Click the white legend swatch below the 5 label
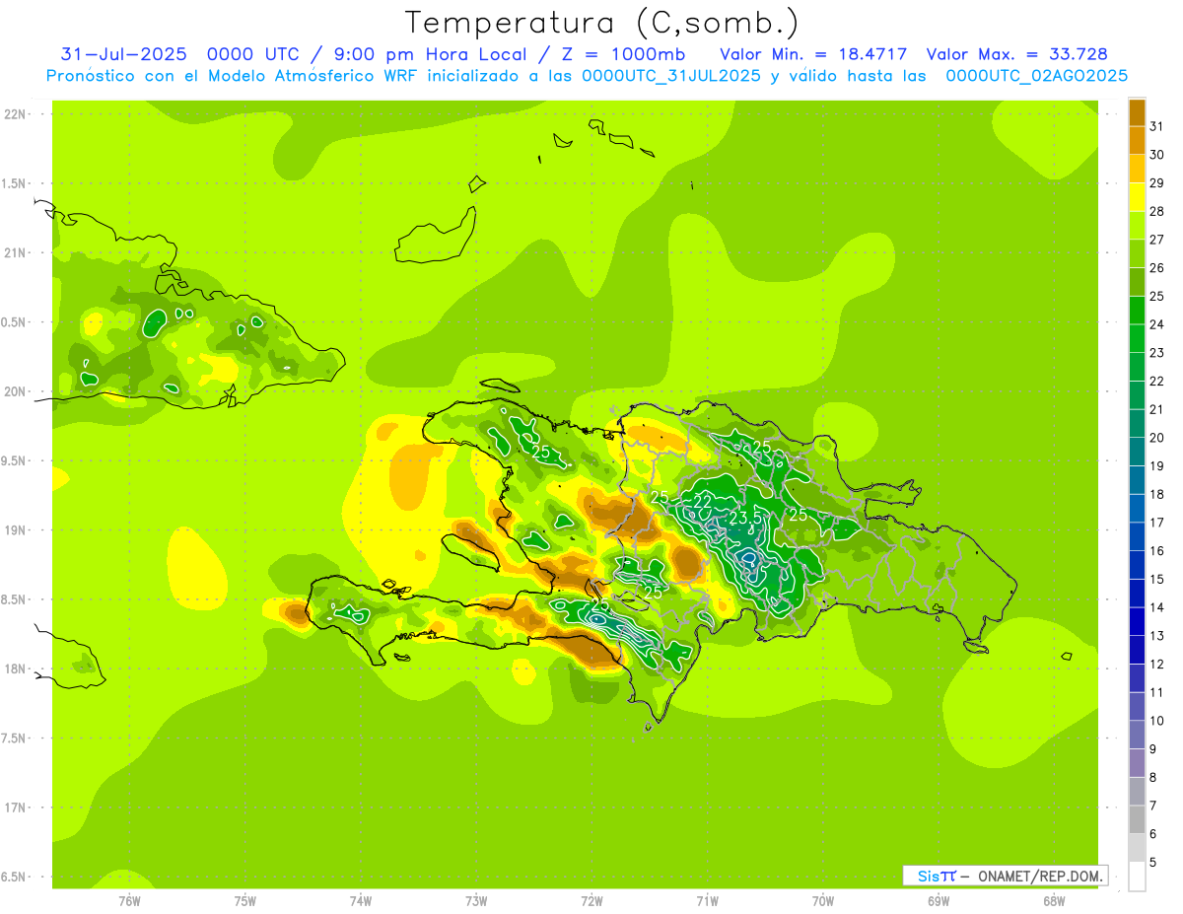The width and height of the screenshot is (1183, 914). (x=1137, y=877)
